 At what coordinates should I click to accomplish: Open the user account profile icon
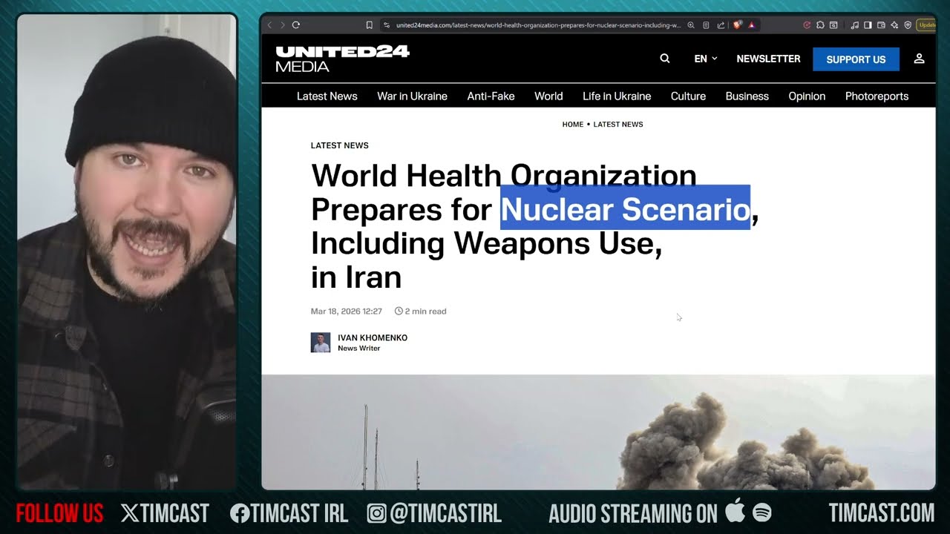pos(919,59)
